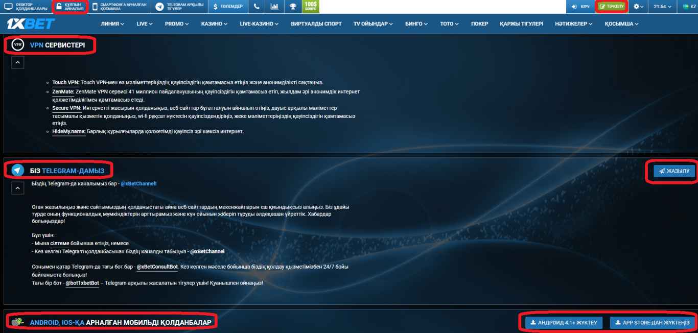Click Кіру login button
Viewport: 698px width, 333px height.
(580, 7)
